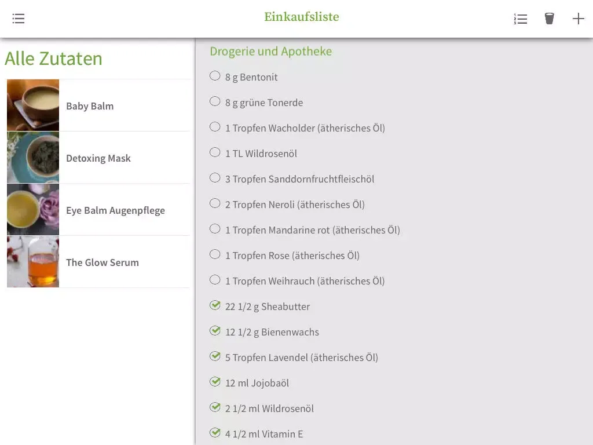Select '3 Tropfen Sanddornfruchtfleischöl' item text
Image resolution: width=593 pixels, height=445 pixels.
pyautogui.click(x=299, y=180)
